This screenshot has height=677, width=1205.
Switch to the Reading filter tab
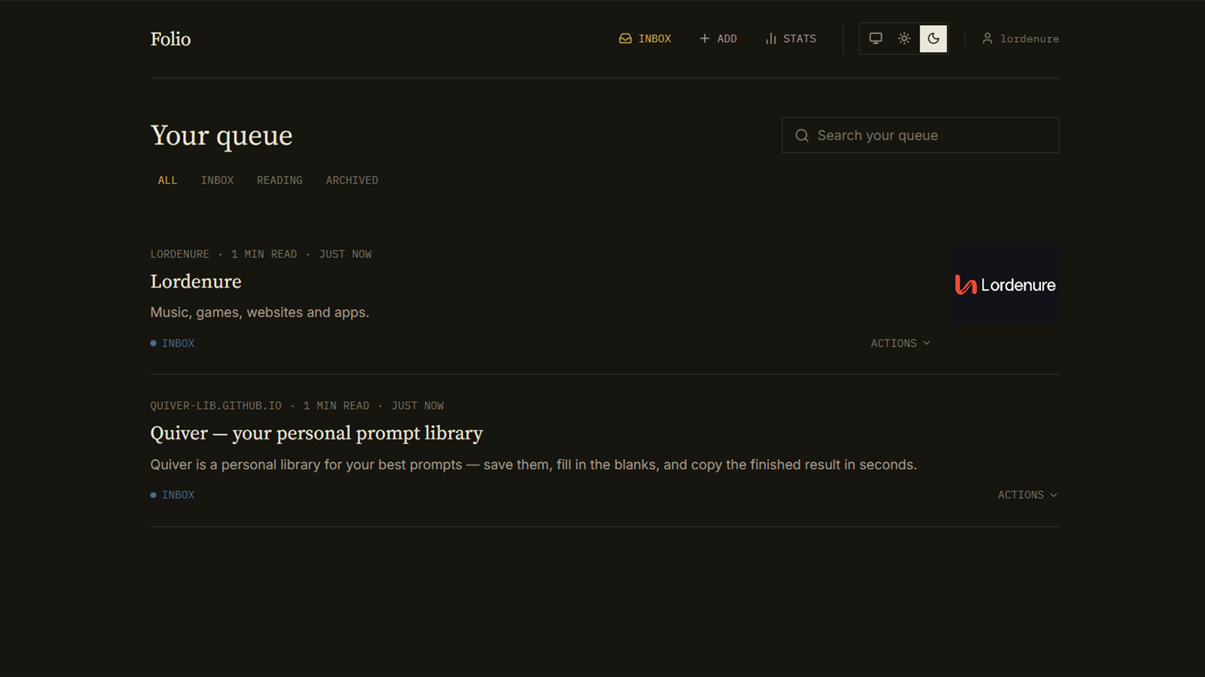pyautogui.click(x=279, y=181)
